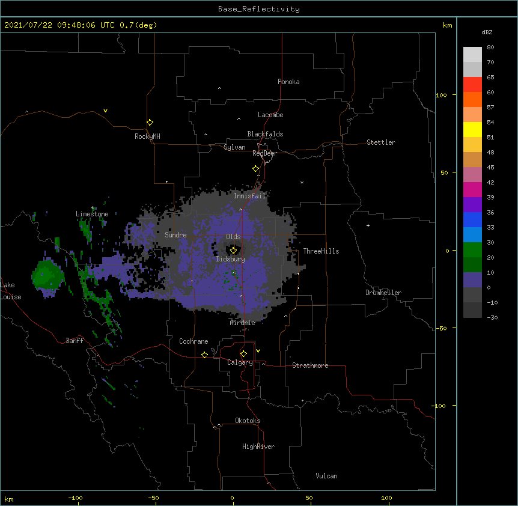
Task: Click the 100 tick on the vertical axis
Action: click(441, 95)
